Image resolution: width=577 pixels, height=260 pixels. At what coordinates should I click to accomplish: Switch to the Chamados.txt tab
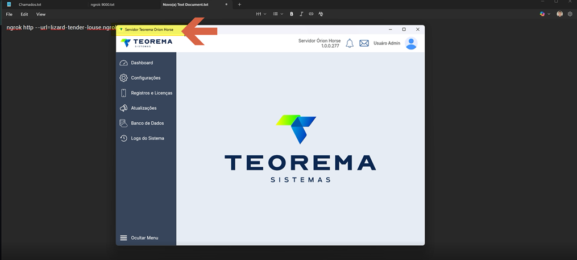(30, 5)
